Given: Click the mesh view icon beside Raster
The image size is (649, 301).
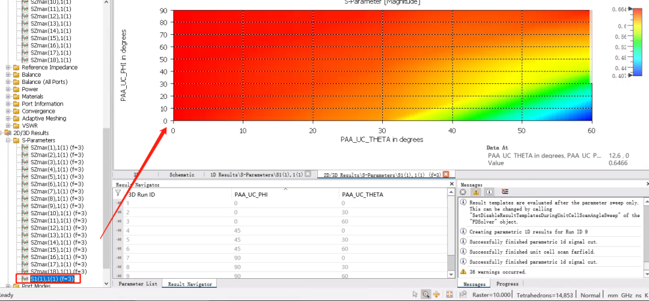Looking at the screenshot, I should 463,294.
